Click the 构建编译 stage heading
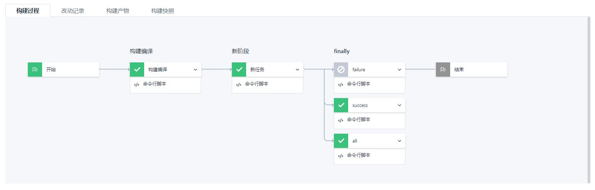 click(141, 51)
